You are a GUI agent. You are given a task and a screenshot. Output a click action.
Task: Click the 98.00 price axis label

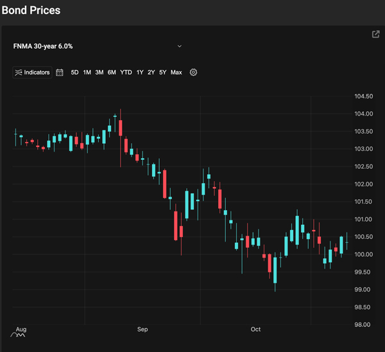[x=363, y=325]
